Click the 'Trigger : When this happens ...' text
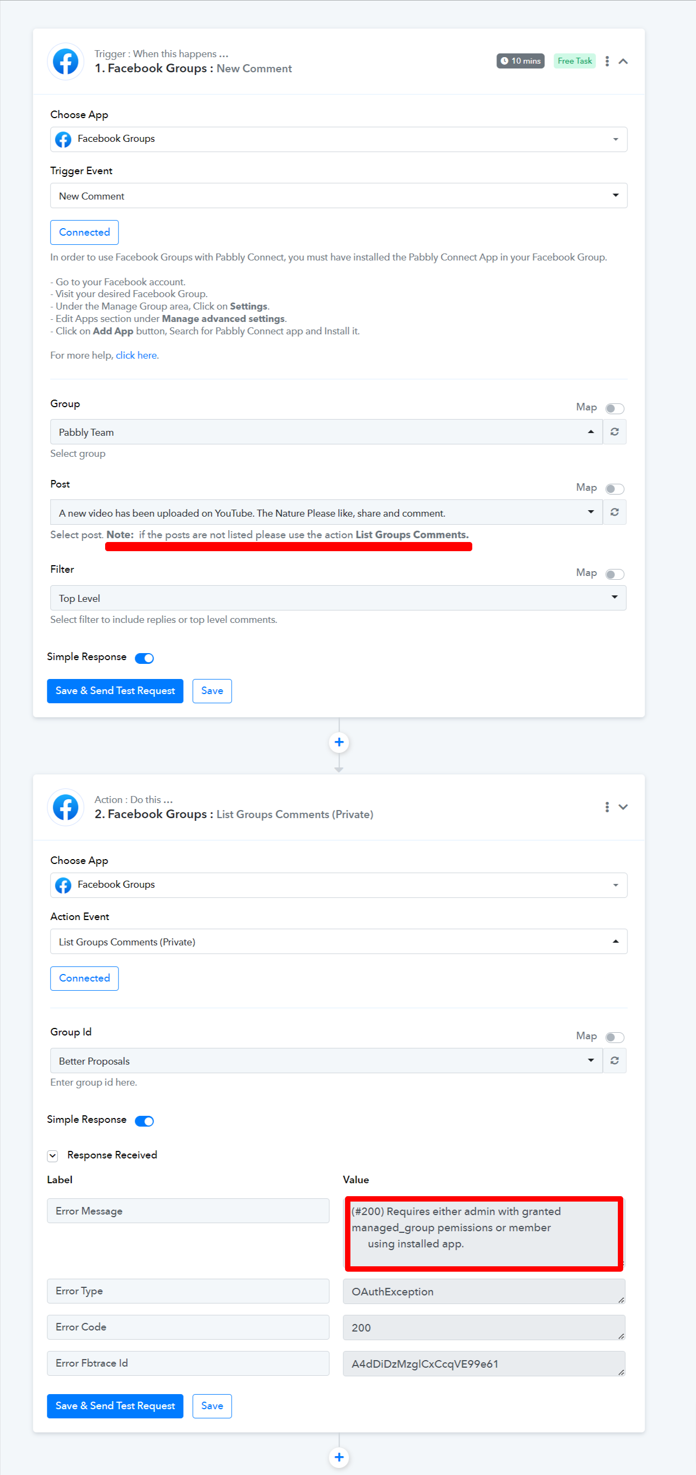The height and width of the screenshot is (1475, 696). [161, 54]
